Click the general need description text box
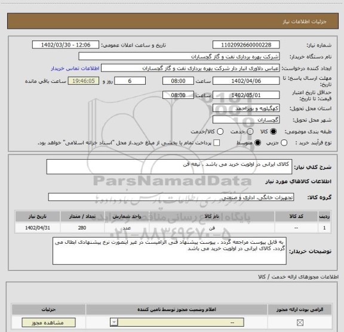The height and width of the screenshot is (332, 344). [x=169, y=167]
